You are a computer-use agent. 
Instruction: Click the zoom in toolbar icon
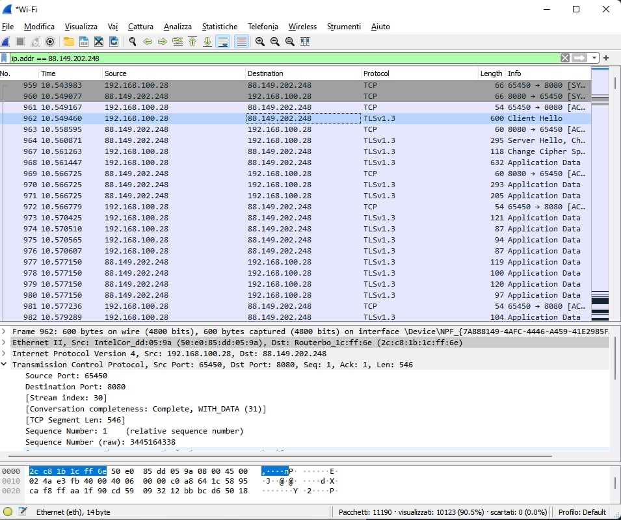click(259, 42)
